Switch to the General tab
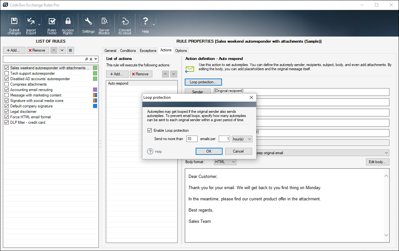399x251 pixels. (x=110, y=51)
